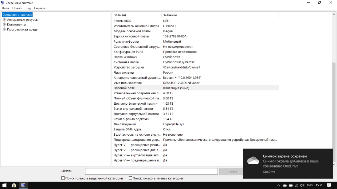This screenshot has height=189, width=337.
Task: Select Размер файла подкачки row
Action: pos(196,119)
